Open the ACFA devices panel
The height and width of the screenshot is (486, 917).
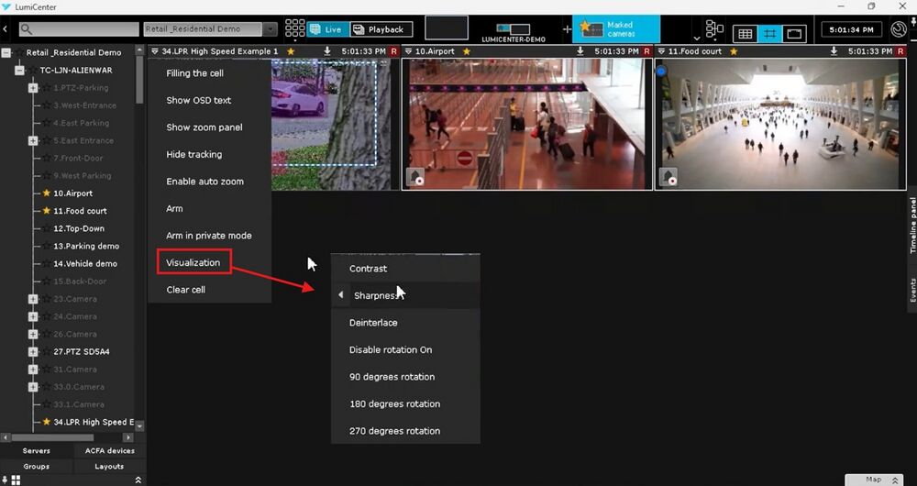[x=109, y=450]
